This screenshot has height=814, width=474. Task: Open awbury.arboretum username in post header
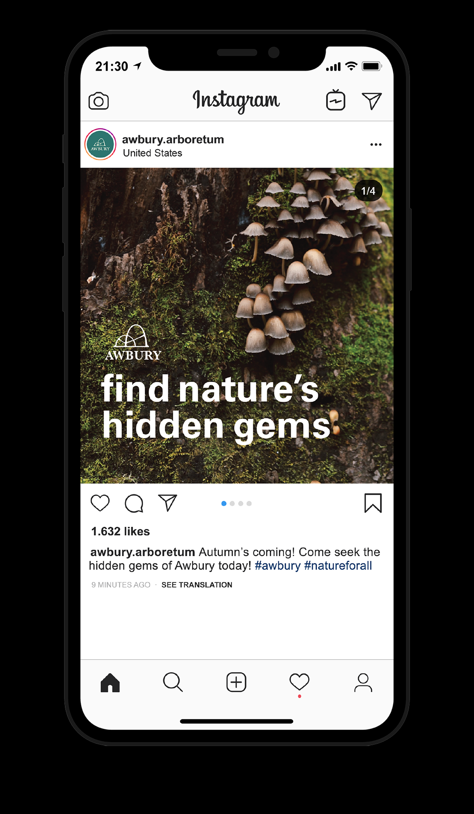pos(173,139)
